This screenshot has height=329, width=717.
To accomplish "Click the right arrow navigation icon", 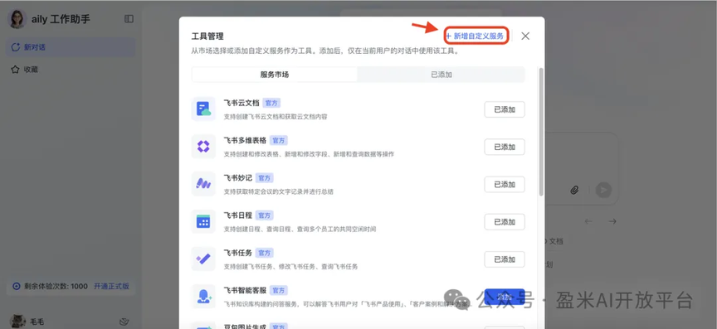I will 612,221.
